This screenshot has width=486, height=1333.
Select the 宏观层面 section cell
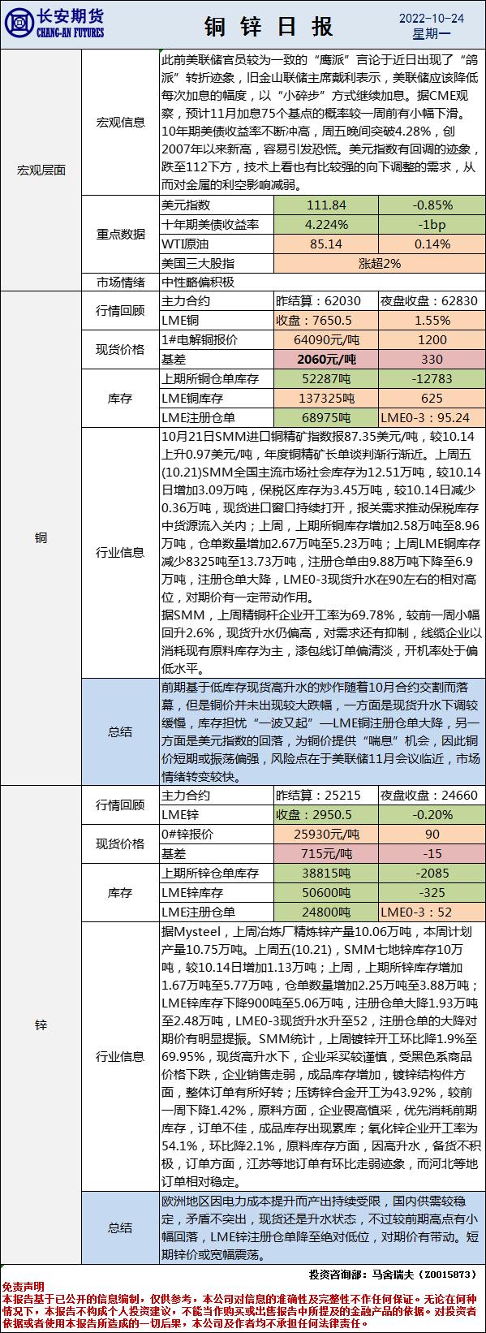tap(41, 170)
